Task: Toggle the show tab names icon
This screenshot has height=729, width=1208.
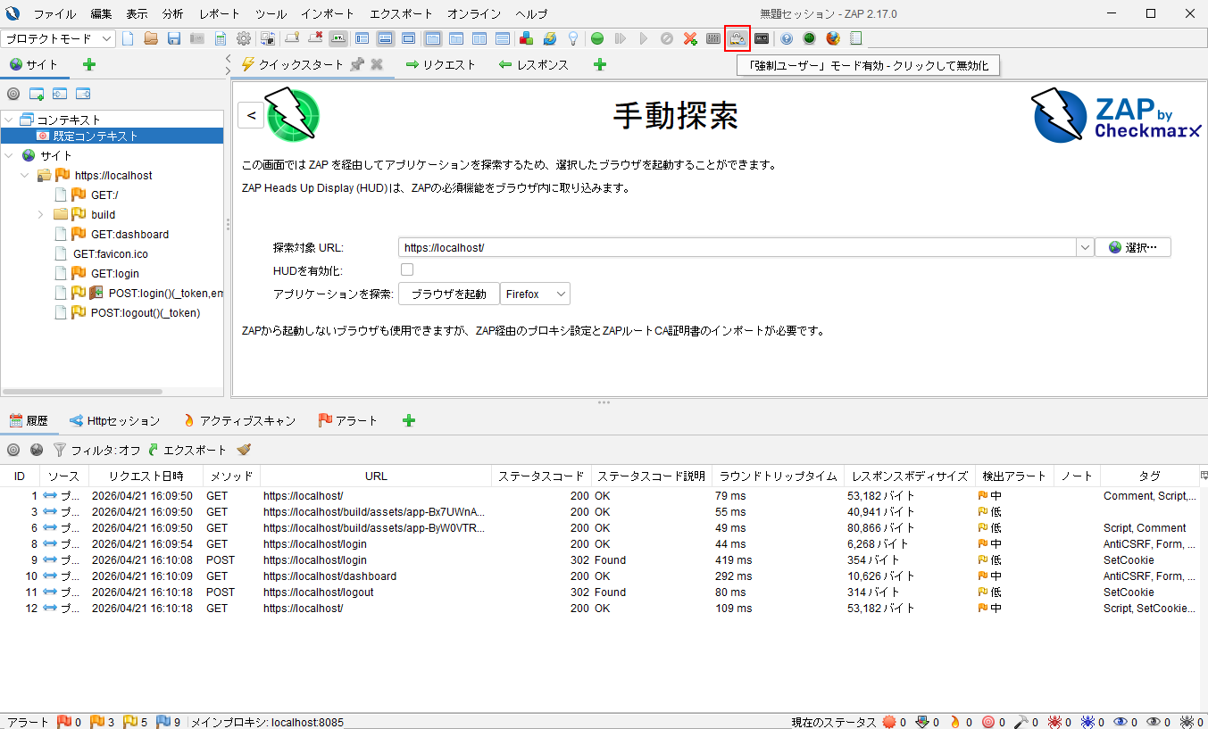Action: pyautogui.click(x=338, y=38)
